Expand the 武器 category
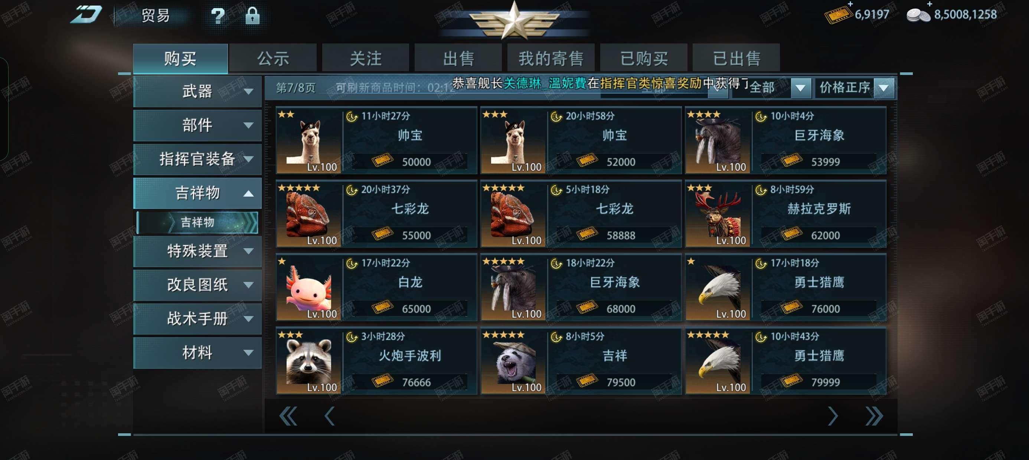Viewport: 1029px width, 460px height. tap(197, 91)
